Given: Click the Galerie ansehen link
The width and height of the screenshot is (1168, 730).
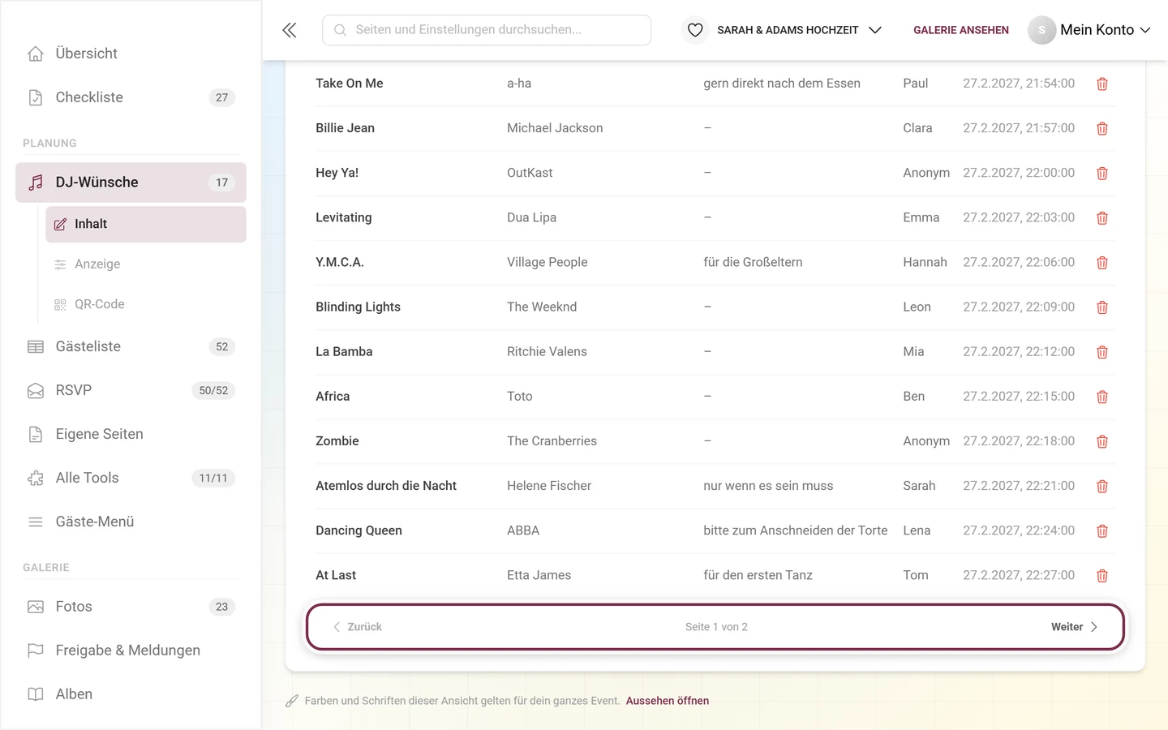Looking at the screenshot, I should (961, 30).
